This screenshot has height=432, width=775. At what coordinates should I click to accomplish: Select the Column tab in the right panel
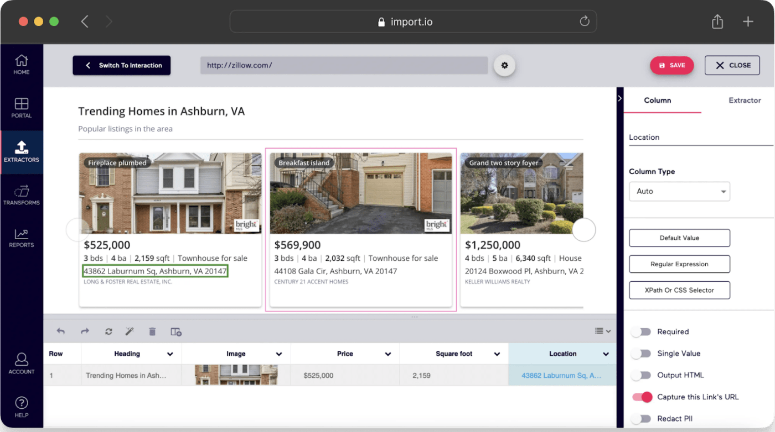pyautogui.click(x=657, y=101)
